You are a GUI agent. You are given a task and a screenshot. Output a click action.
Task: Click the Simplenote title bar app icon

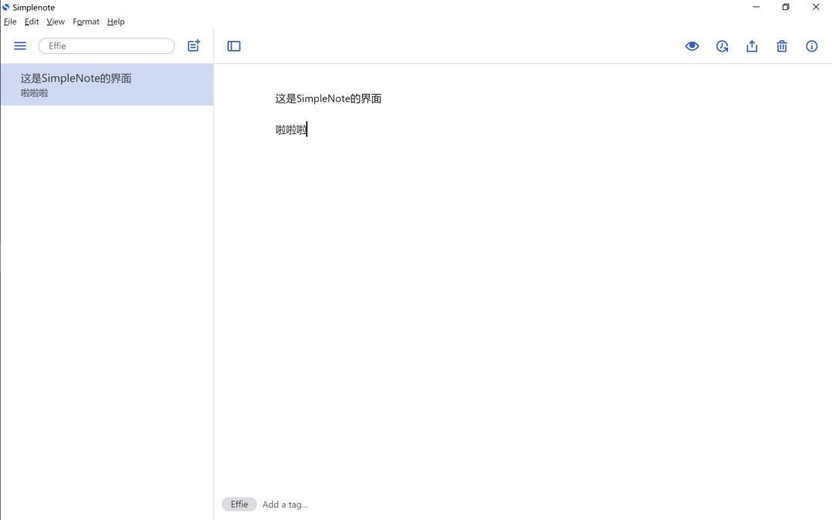(6, 8)
